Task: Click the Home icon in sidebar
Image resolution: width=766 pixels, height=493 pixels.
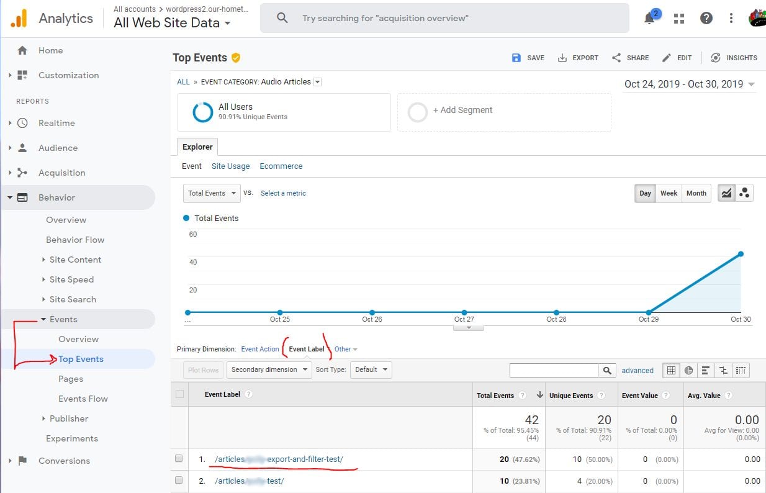Action: [x=22, y=50]
